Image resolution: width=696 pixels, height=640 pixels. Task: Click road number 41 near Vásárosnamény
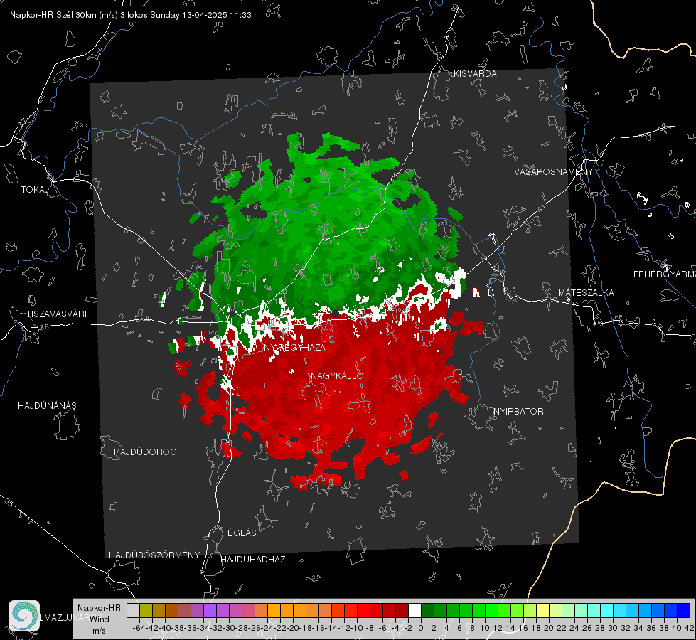point(541,207)
